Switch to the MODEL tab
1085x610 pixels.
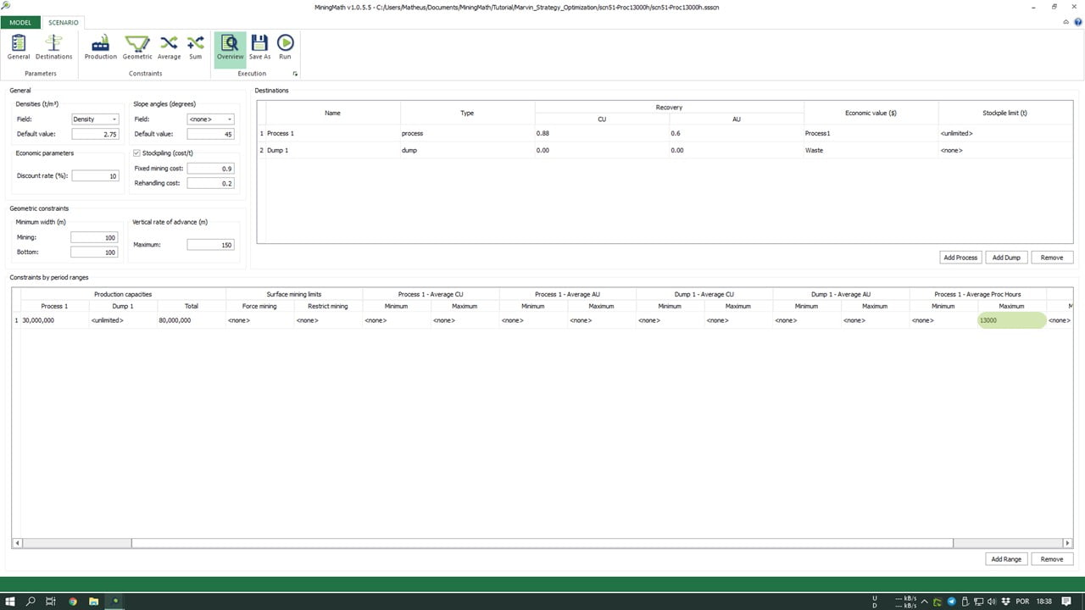[x=20, y=22]
